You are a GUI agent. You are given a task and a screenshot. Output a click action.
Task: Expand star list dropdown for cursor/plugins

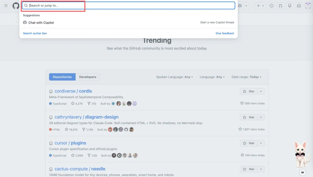point(261,143)
